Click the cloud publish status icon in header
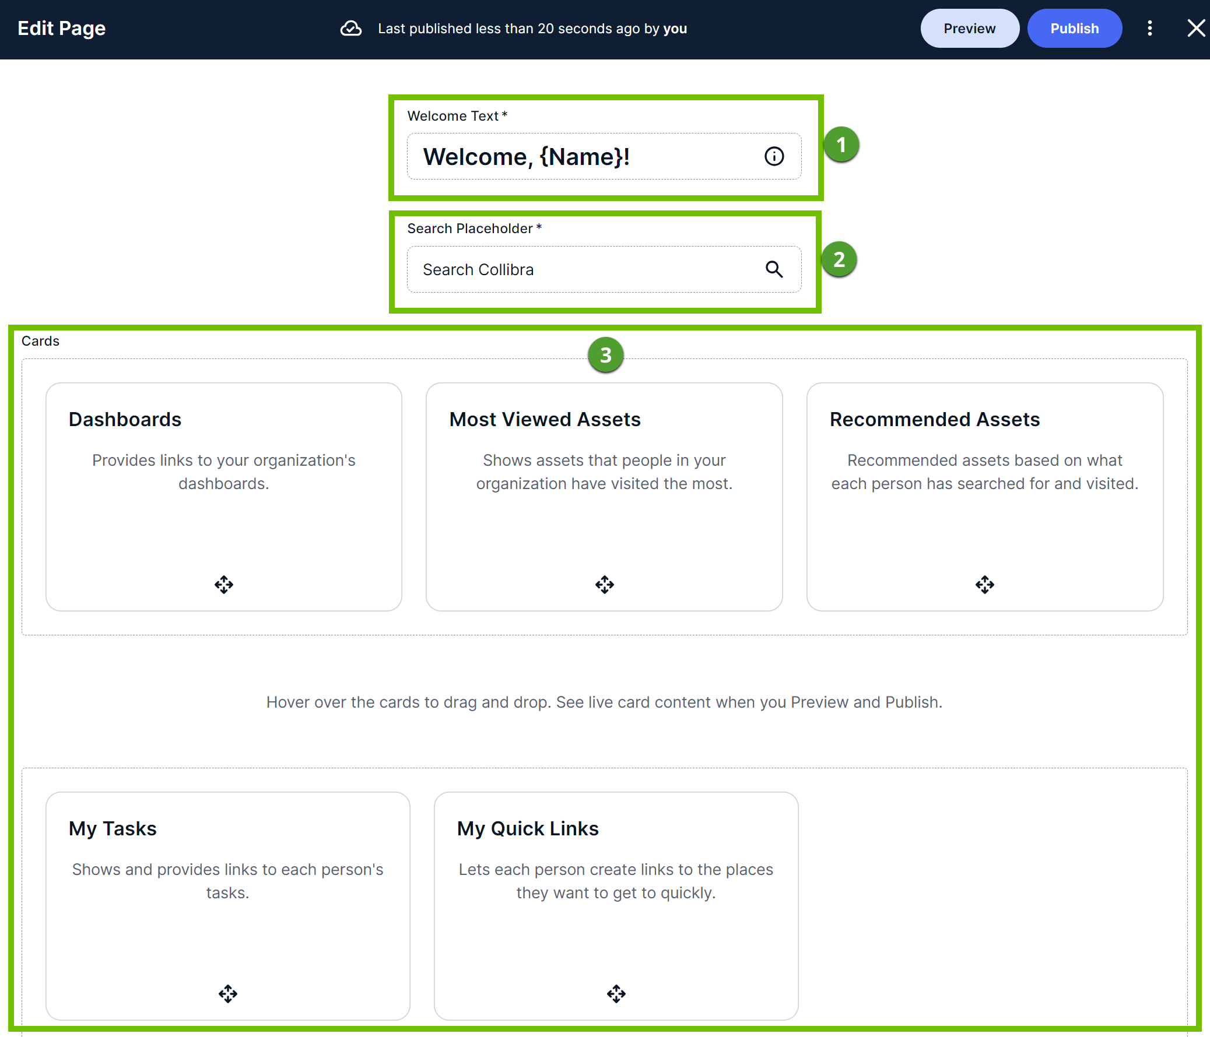 (x=350, y=28)
